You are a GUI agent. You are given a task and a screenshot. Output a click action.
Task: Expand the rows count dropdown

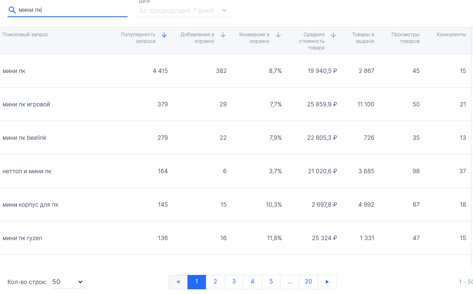point(68,282)
